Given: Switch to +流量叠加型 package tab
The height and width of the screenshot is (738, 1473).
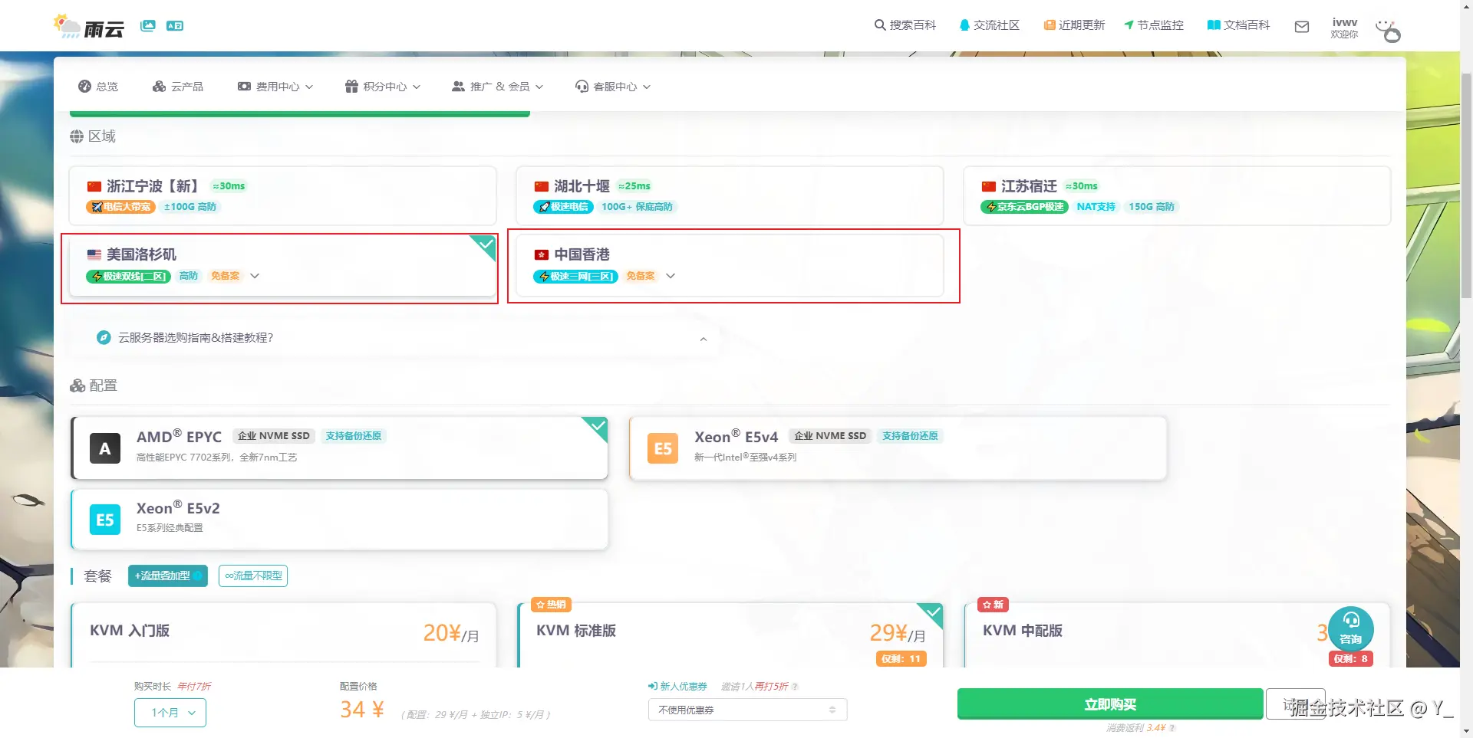Looking at the screenshot, I should [x=168, y=576].
